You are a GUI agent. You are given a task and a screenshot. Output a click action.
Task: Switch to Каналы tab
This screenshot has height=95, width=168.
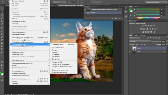tap(136, 35)
